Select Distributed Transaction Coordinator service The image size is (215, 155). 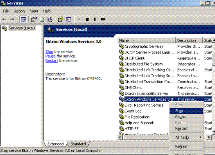pyautogui.click(x=165, y=82)
